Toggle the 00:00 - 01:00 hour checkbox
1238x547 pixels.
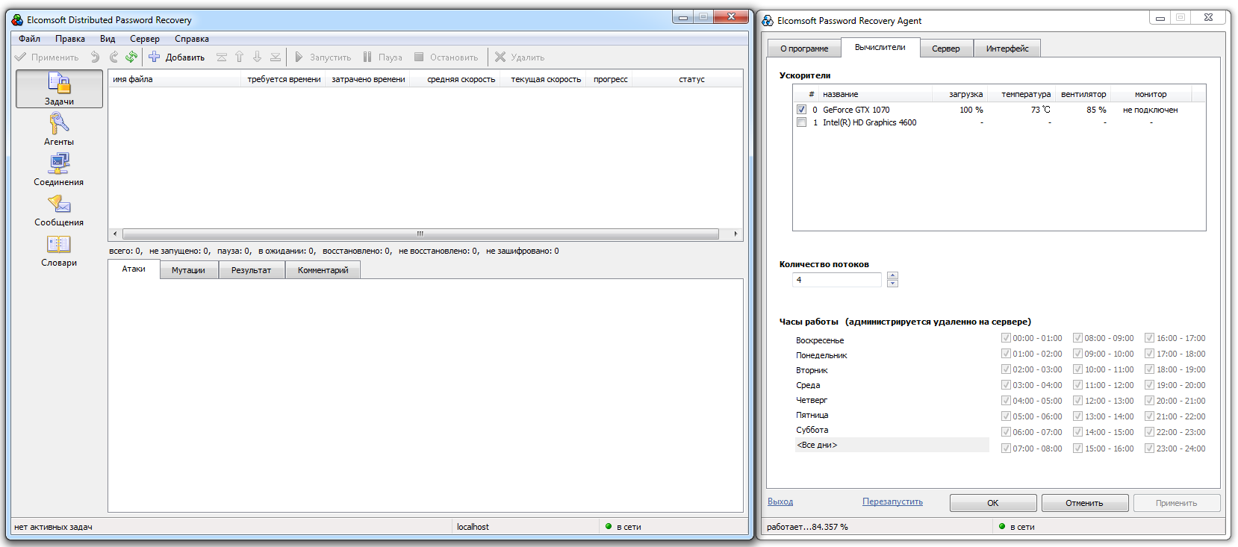click(x=1006, y=337)
